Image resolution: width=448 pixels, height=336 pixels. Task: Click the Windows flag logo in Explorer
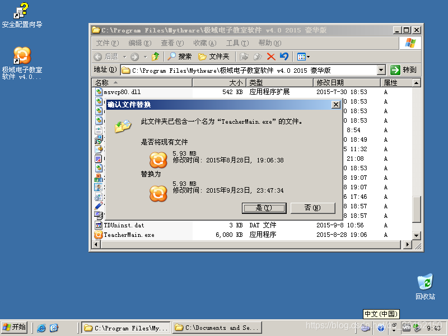(410, 43)
